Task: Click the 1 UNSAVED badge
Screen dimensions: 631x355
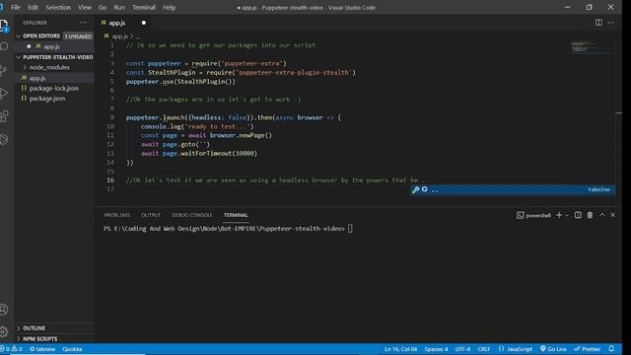Action: pos(78,36)
